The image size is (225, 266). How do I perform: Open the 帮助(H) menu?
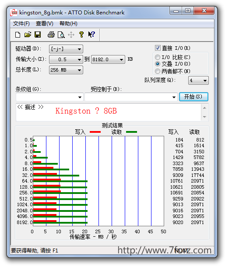tap(68, 24)
